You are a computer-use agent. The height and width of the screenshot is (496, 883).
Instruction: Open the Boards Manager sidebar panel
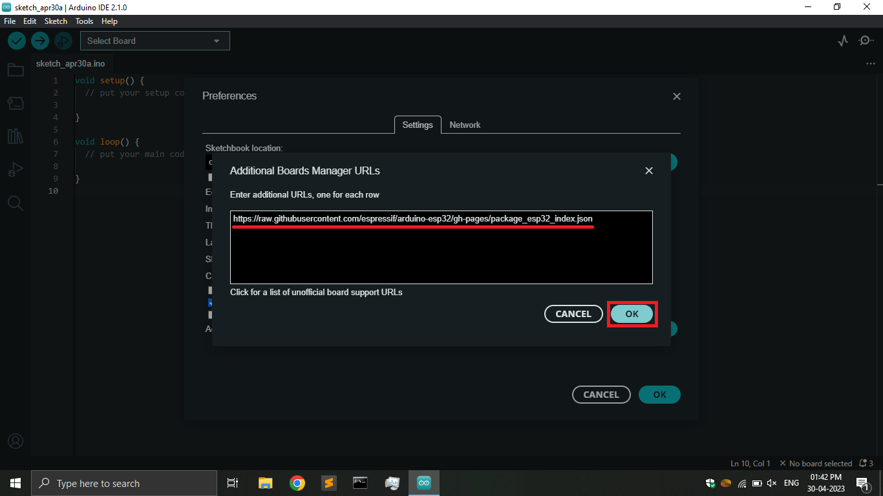click(16, 103)
